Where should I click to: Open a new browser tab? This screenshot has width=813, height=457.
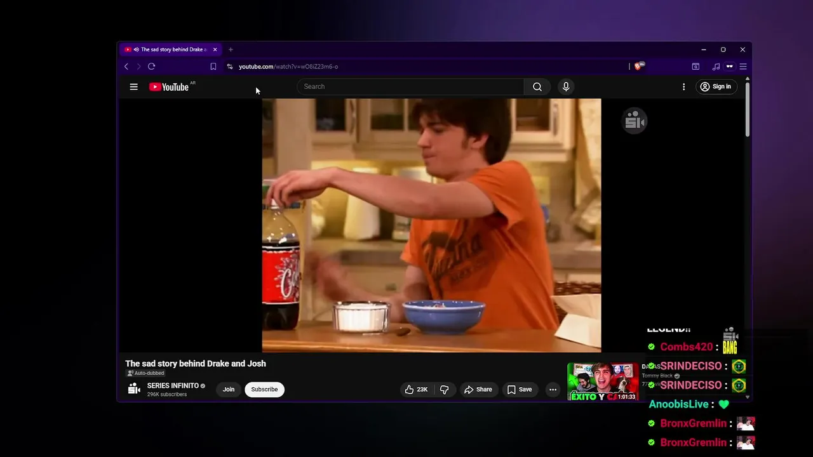coord(231,50)
